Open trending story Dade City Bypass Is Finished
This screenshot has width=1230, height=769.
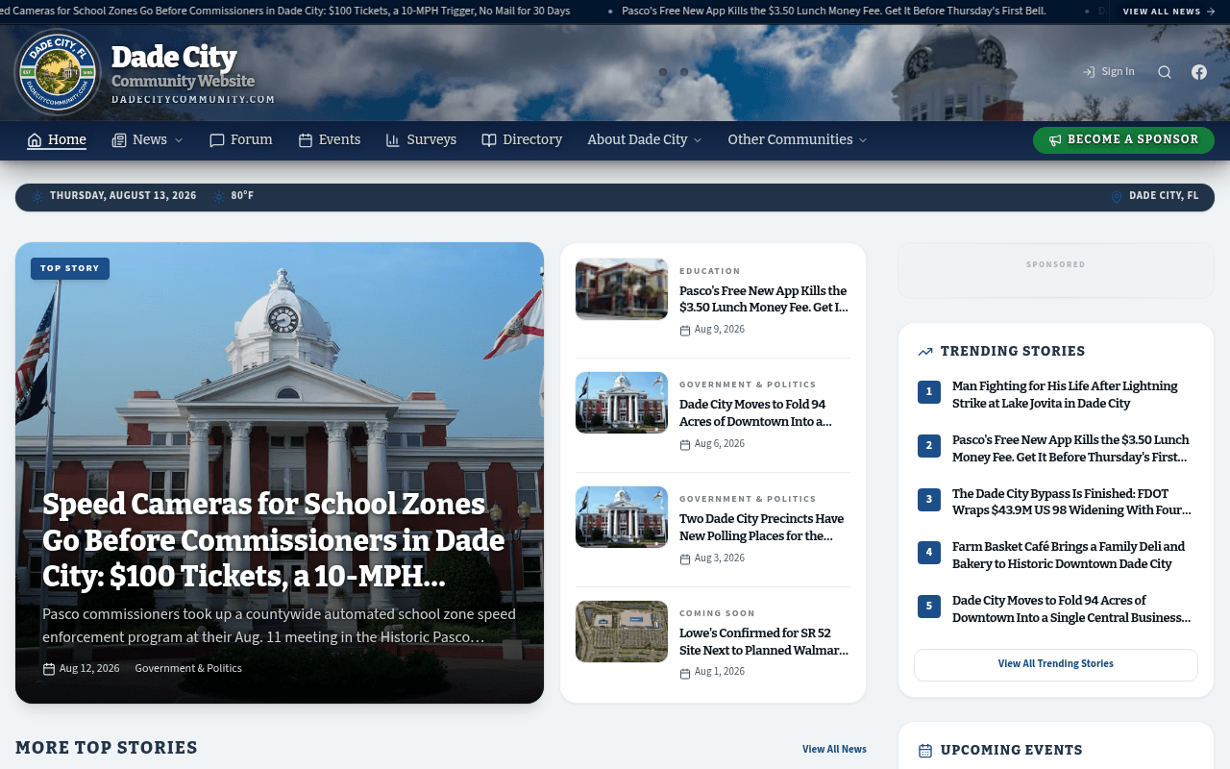1071,502
